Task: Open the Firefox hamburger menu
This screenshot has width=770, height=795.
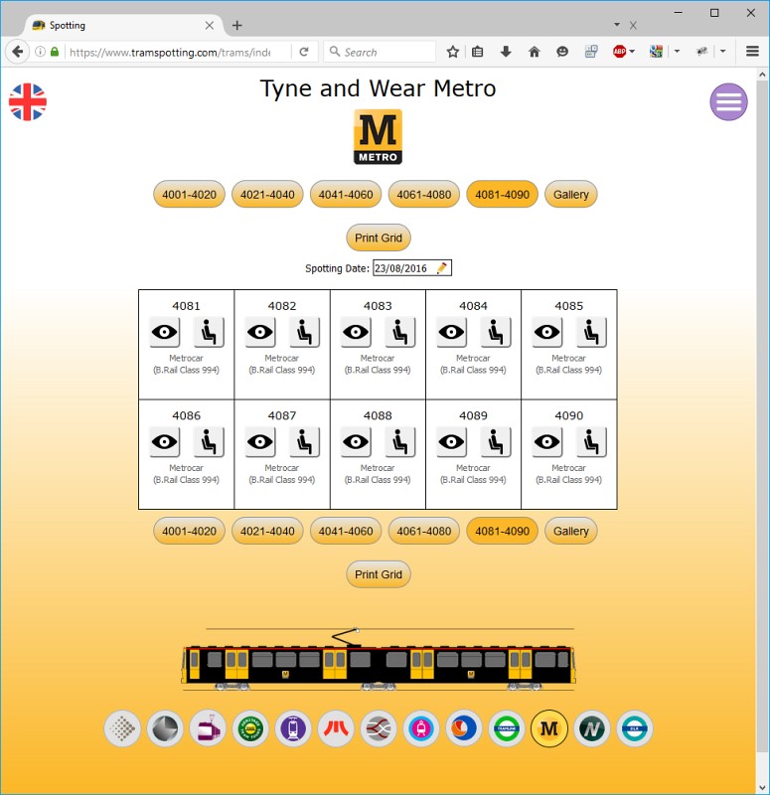Action: click(752, 52)
